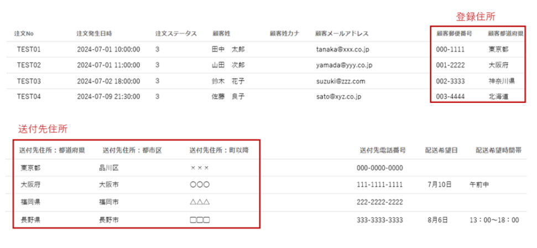Screen dimensions: 537x248
Task: Select the 品川区 city cell
Action: click(110, 168)
